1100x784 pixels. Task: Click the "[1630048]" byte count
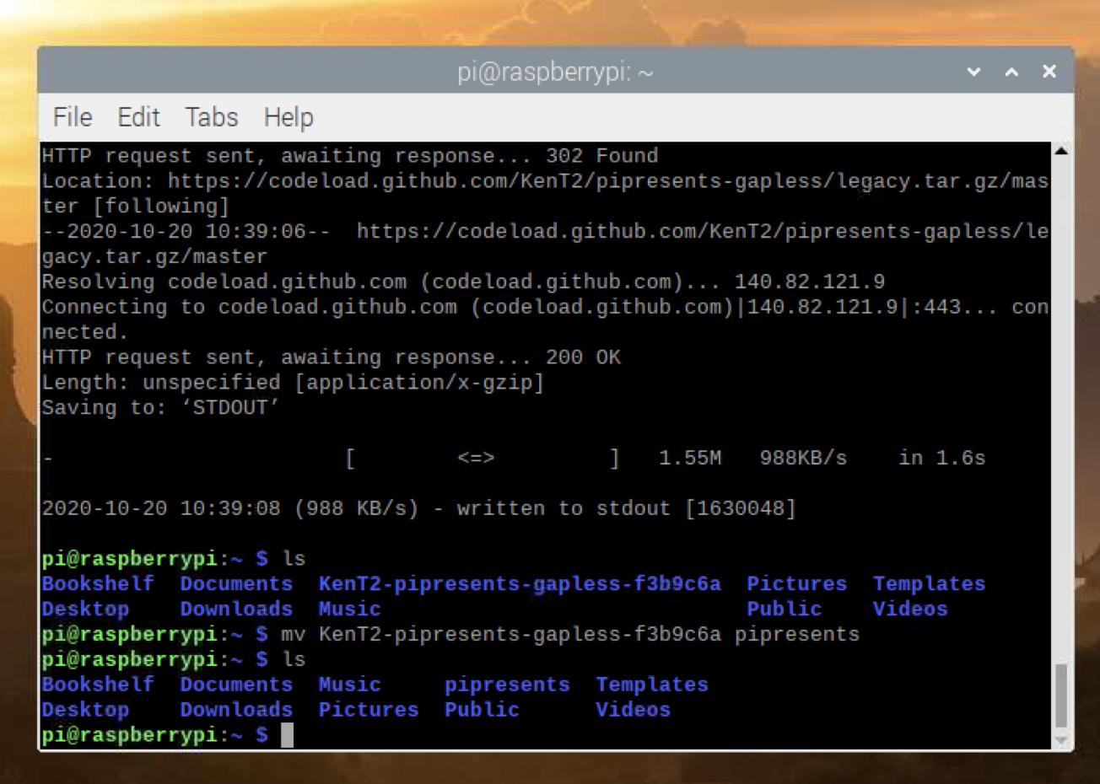pyautogui.click(x=741, y=509)
